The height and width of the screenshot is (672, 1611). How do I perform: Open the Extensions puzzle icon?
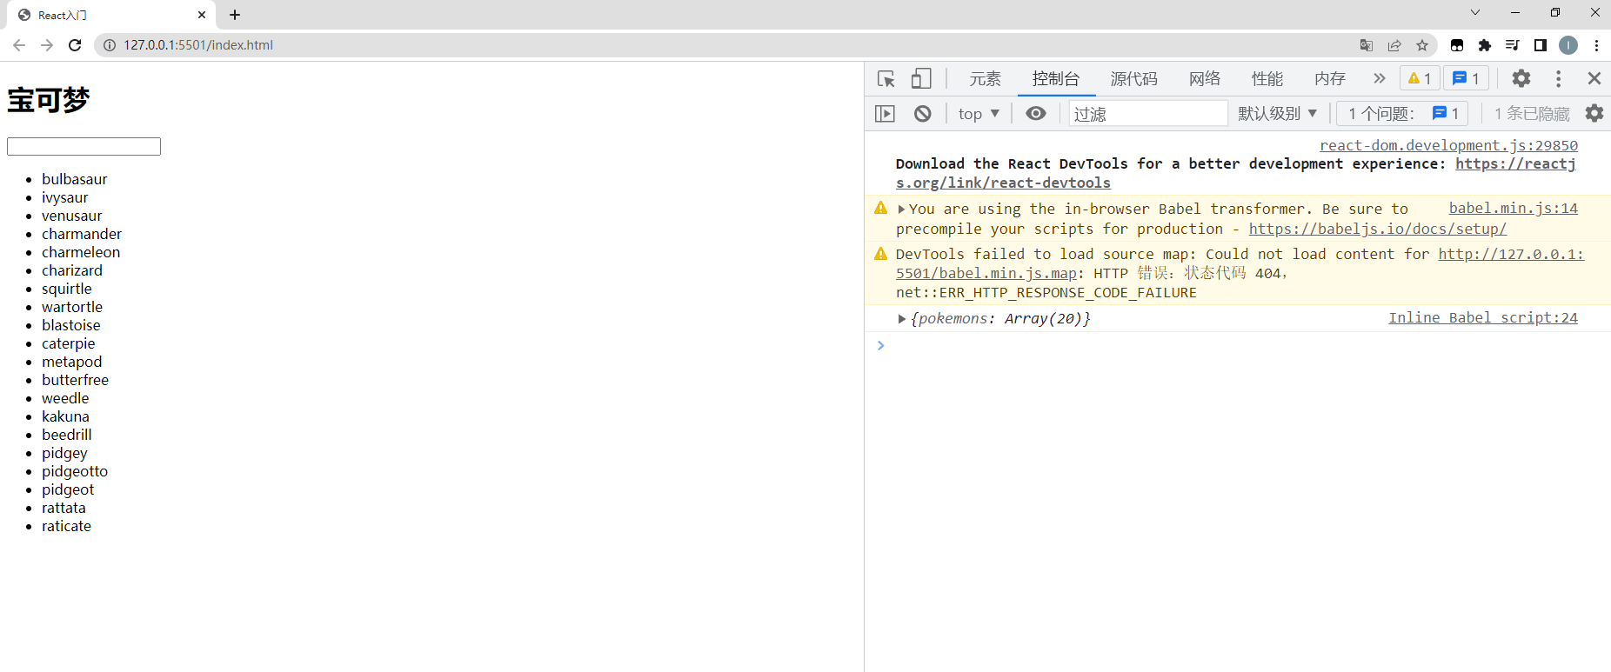1485,45
